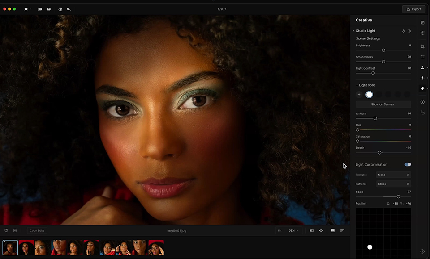Toggle the Light Customization switch
This screenshot has height=259, width=430.
(x=408, y=164)
